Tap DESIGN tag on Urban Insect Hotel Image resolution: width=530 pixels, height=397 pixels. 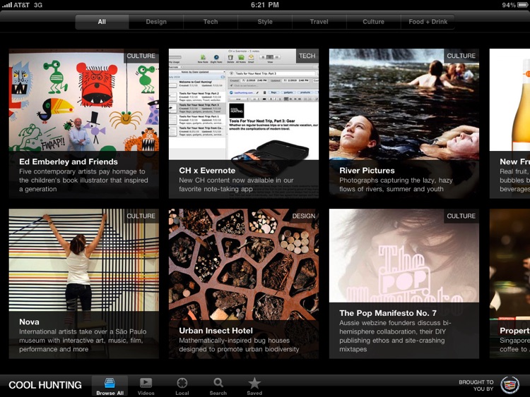click(304, 216)
